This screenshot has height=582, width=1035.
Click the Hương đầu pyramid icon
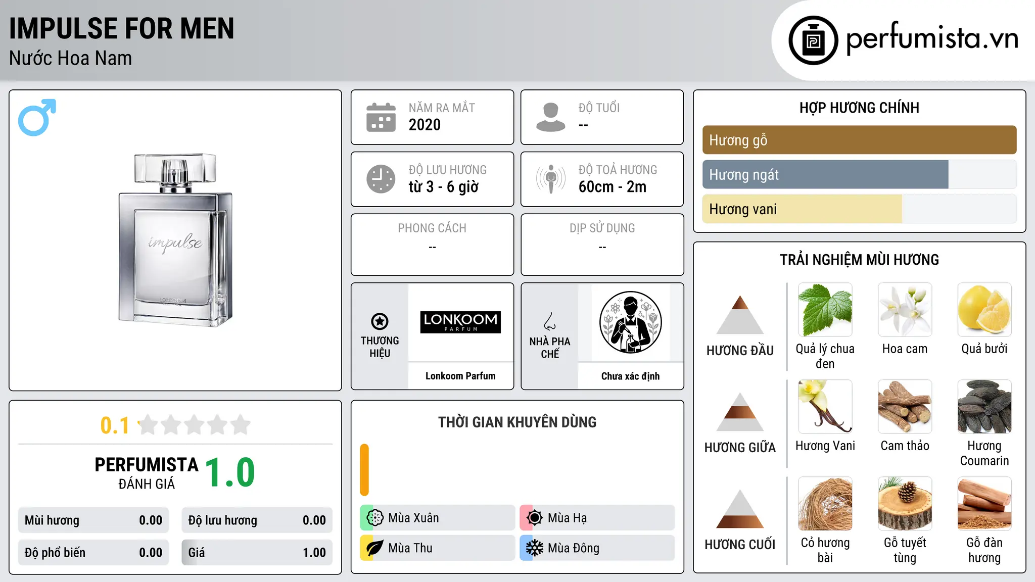[x=740, y=315]
